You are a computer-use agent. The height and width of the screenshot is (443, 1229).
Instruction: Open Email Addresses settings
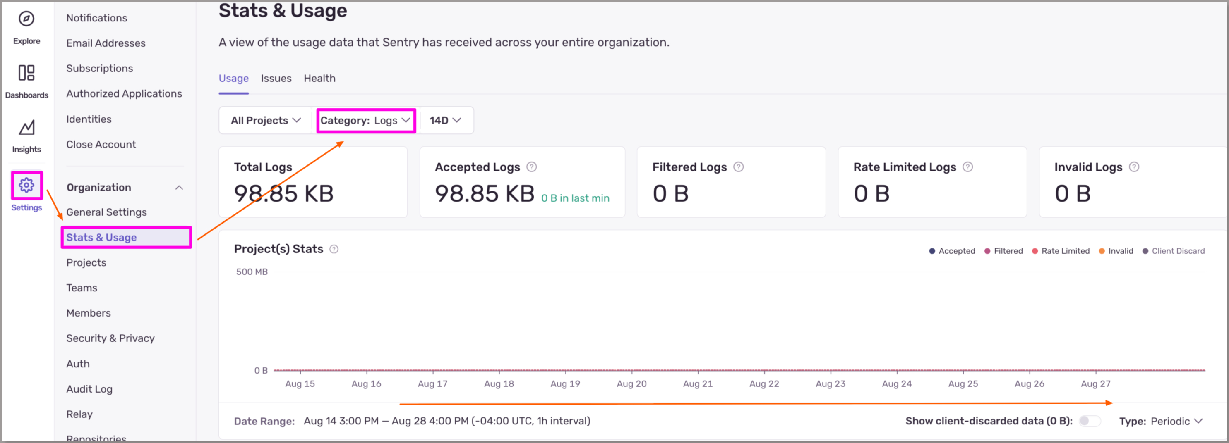point(106,43)
